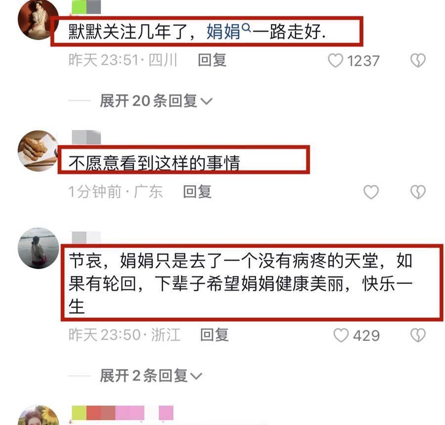Tap broken heart on the Guangdong comment
This screenshot has height=425, width=445.
(418, 192)
